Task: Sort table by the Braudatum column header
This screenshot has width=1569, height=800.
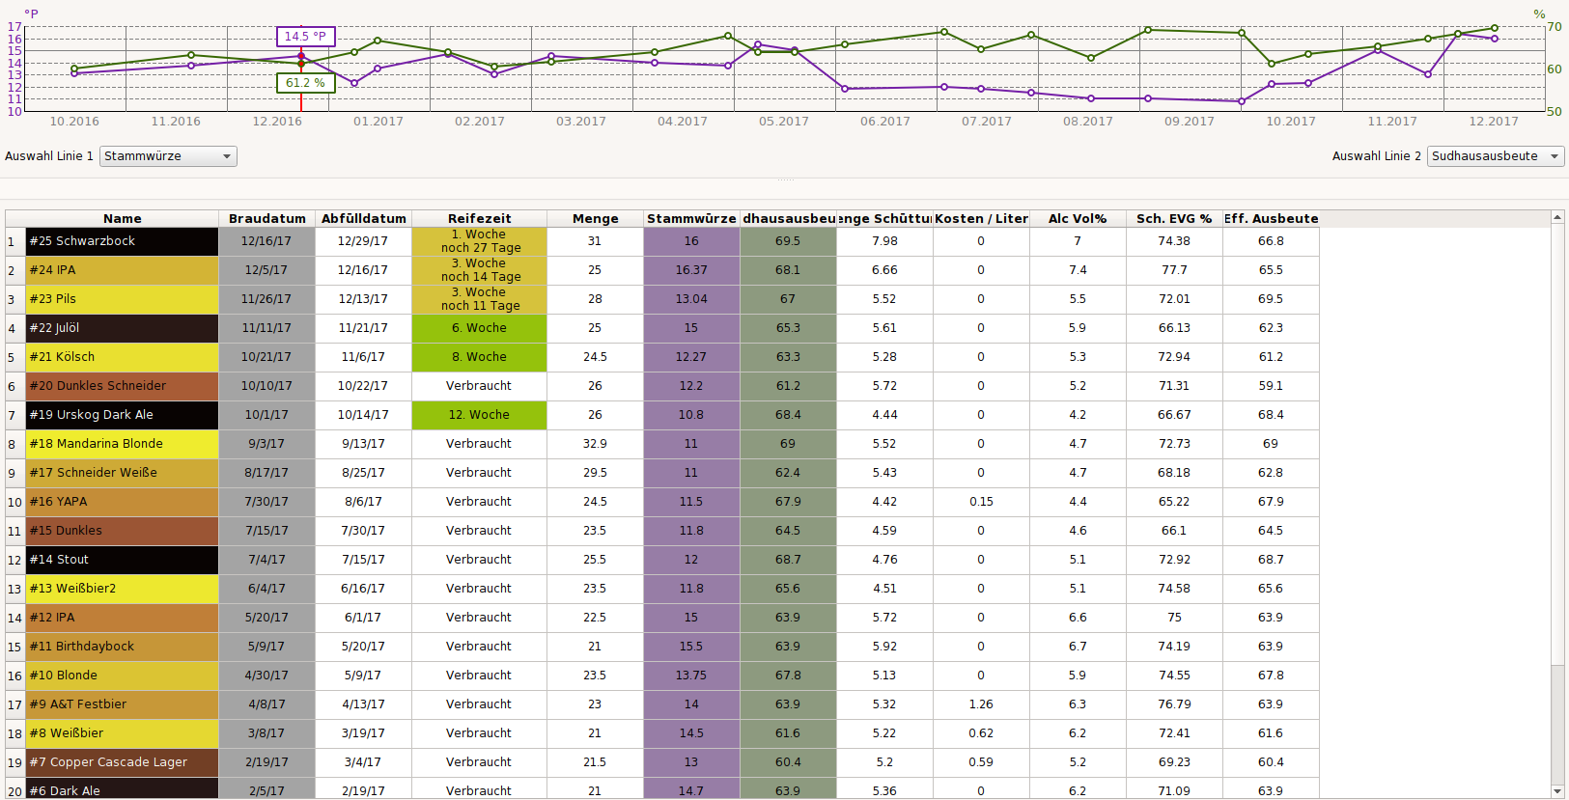Action: point(266,219)
